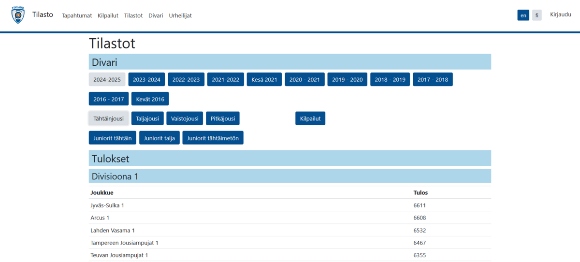The image size is (580, 262).
Task: Select the Kesä 2021 season
Action: [264, 79]
